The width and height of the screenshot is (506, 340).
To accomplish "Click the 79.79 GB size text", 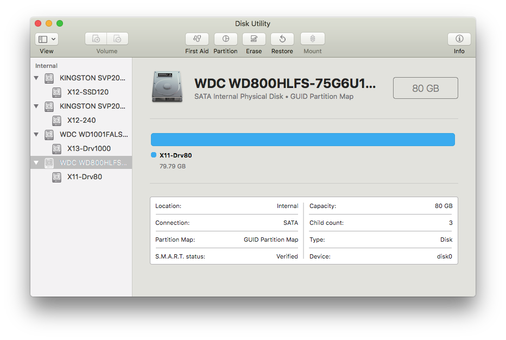I will 173,166.
